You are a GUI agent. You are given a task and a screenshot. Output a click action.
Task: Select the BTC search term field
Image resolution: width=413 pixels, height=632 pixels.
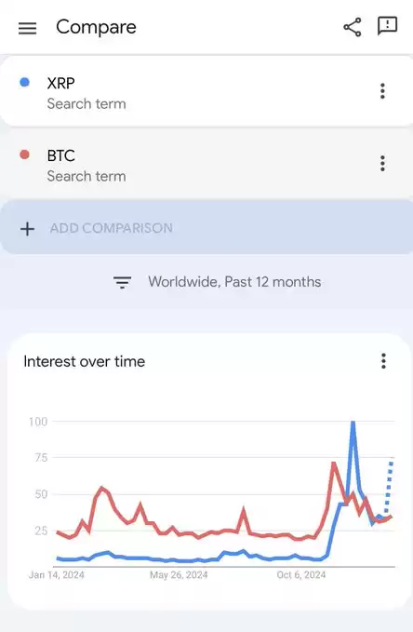(x=206, y=164)
